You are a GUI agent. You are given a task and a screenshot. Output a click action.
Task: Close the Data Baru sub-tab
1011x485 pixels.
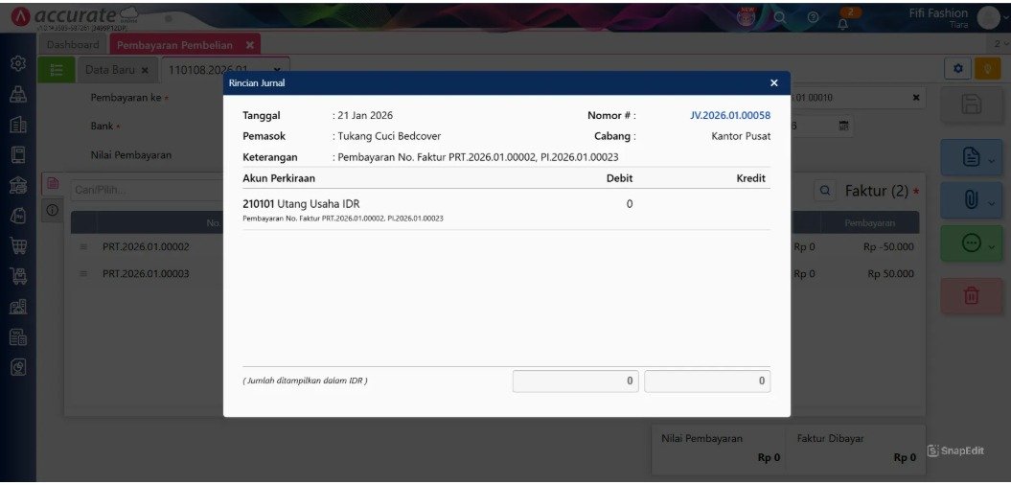click(145, 70)
